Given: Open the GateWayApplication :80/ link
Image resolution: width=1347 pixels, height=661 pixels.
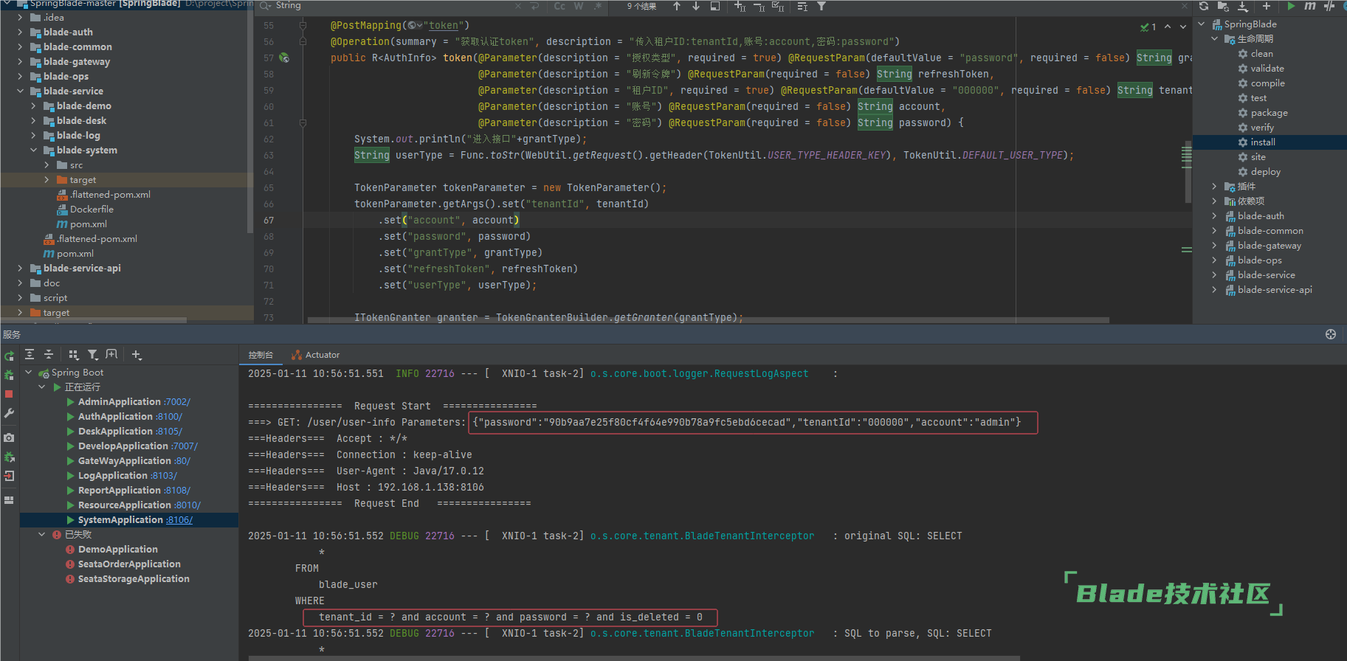Looking at the screenshot, I should (x=182, y=461).
